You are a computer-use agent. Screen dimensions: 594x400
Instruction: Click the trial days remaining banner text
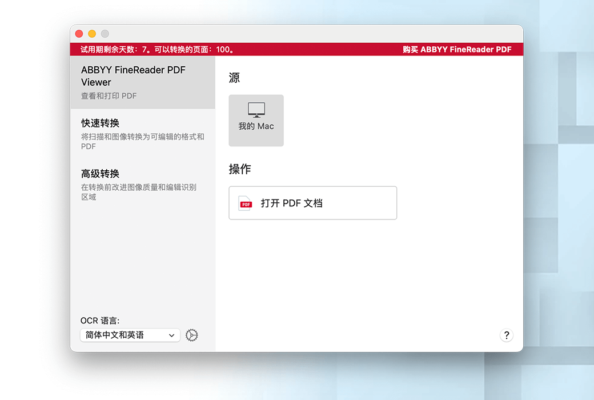click(158, 50)
